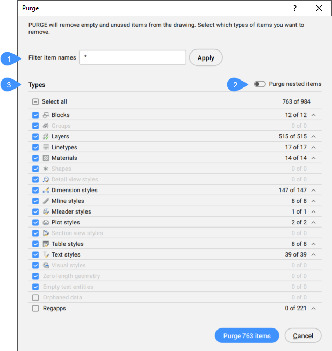332x351 pixels.
Task: Click the Cancel button
Action: point(303,336)
